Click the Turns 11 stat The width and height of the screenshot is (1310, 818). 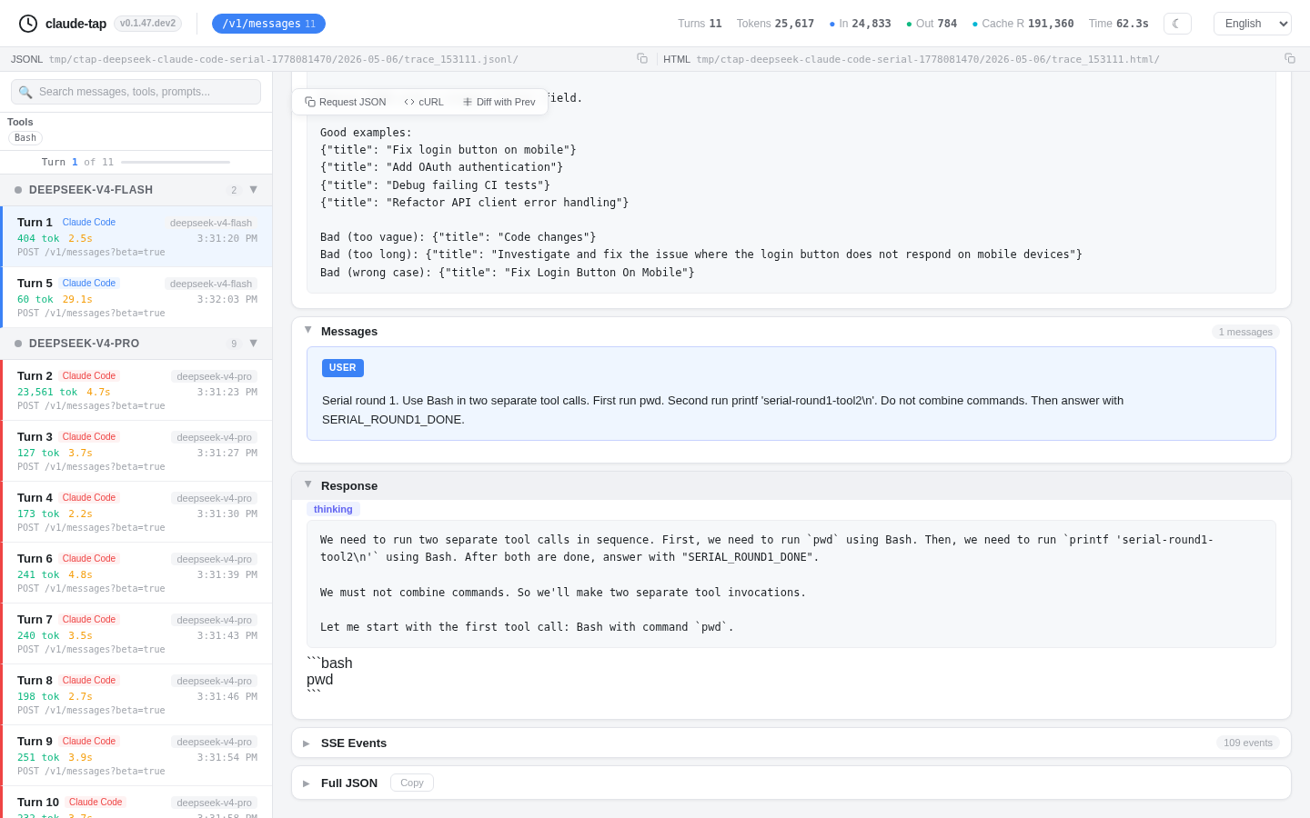click(x=700, y=24)
